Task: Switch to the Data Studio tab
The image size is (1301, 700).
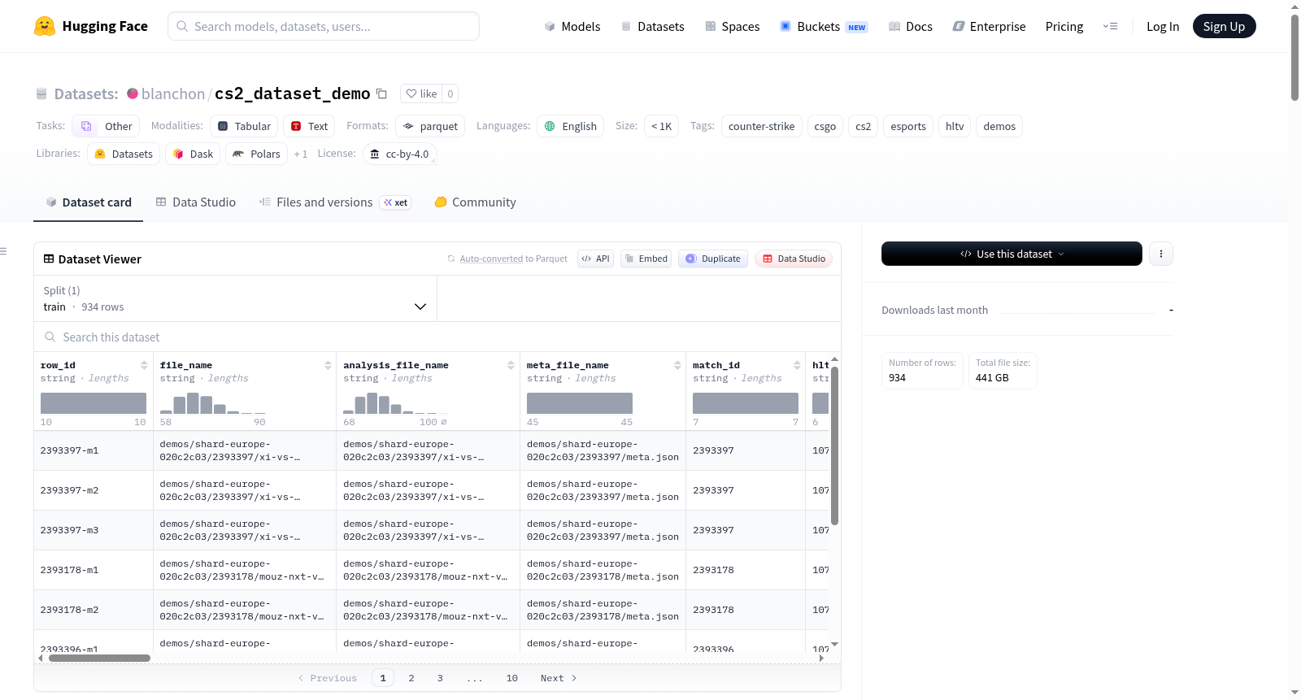Action: point(196,202)
